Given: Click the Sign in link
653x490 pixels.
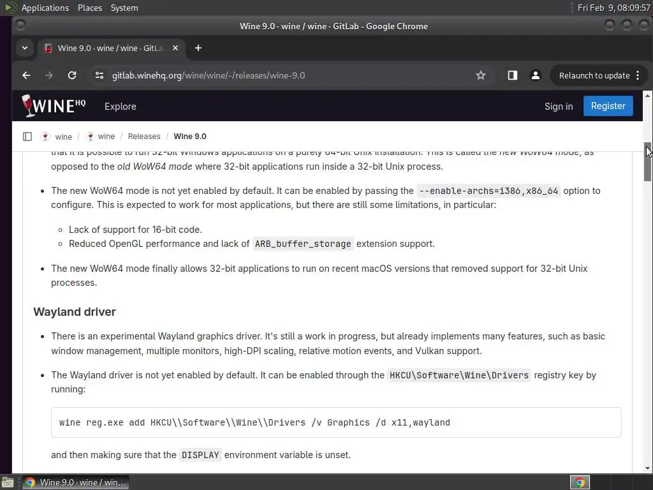Looking at the screenshot, I should [x=559, y=107].
